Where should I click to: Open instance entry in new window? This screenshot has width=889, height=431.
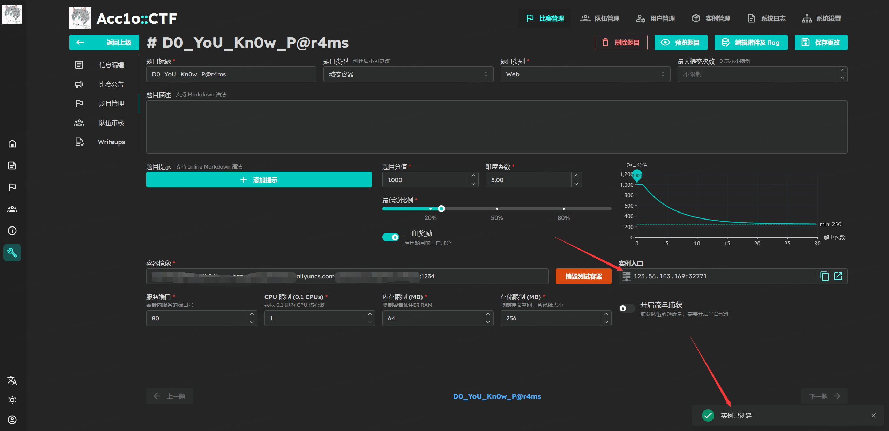pyautogui.click(x=838, y=276)
